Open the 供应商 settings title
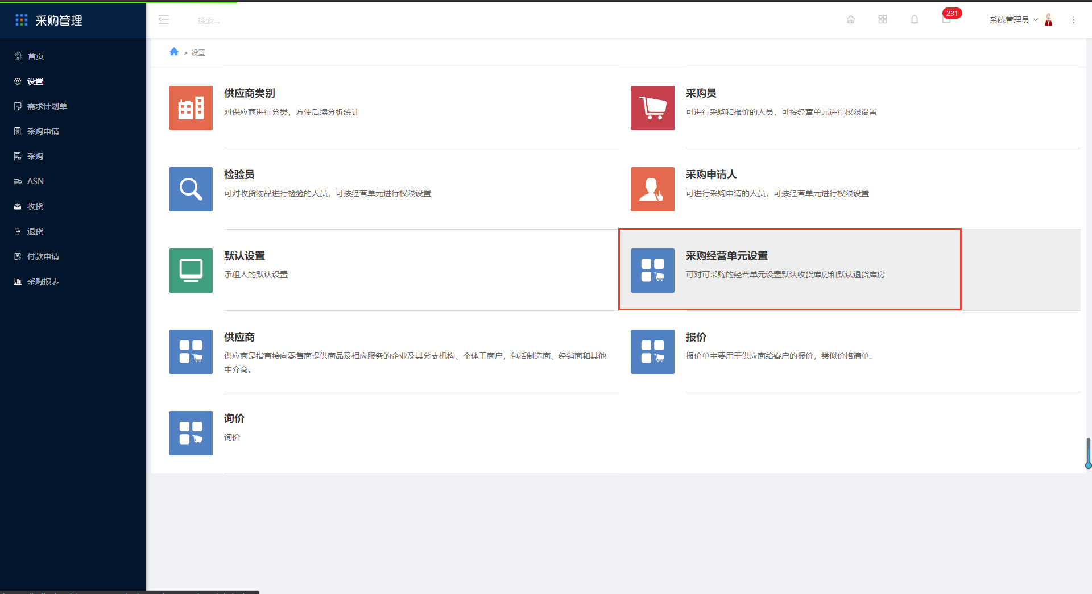The width and height of the screenshot is (1092, 594). [239, 337]
